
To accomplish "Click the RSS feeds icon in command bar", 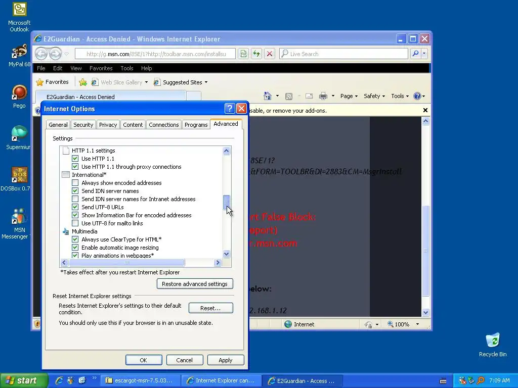I will (289, 96).
